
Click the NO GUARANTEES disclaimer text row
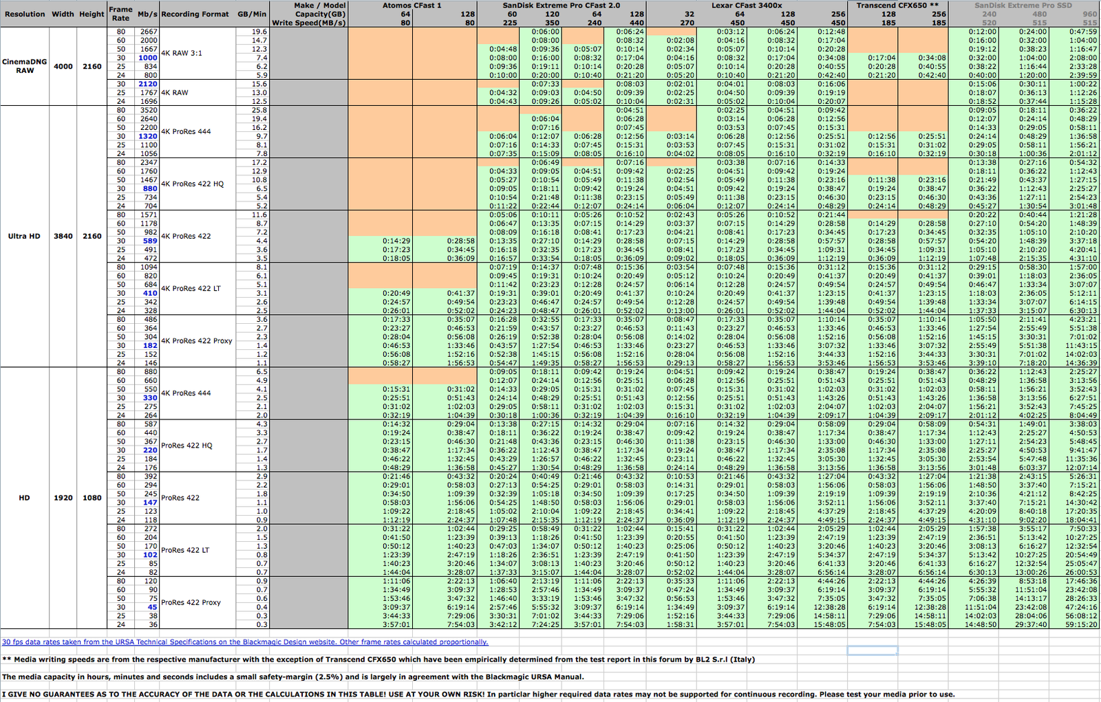[478, 694]
